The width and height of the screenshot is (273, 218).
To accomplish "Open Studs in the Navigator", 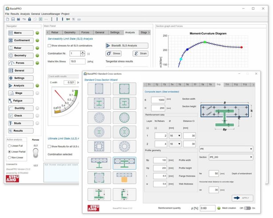I will [21, 123].
